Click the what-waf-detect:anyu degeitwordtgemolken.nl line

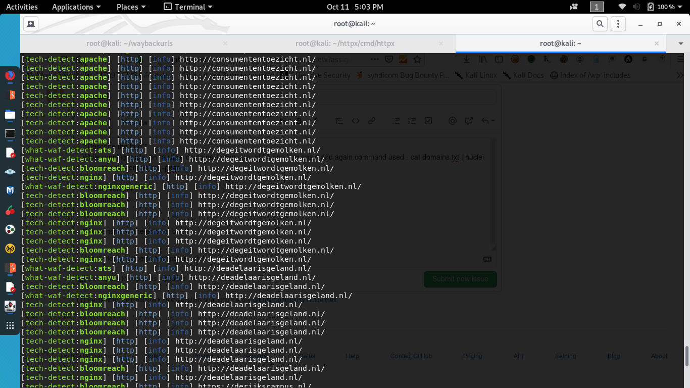point(173,159)
